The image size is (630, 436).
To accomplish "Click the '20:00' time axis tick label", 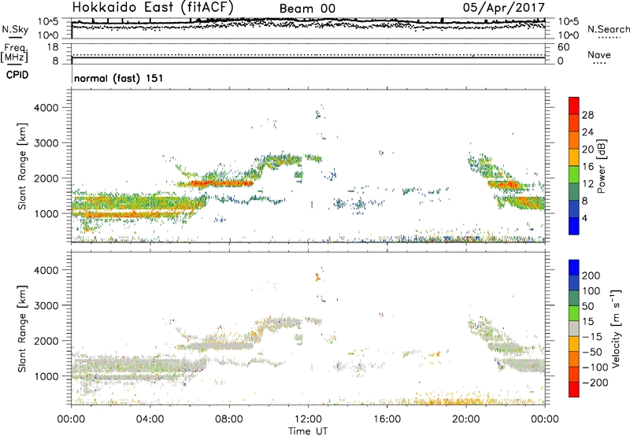I will click(466, 419).
